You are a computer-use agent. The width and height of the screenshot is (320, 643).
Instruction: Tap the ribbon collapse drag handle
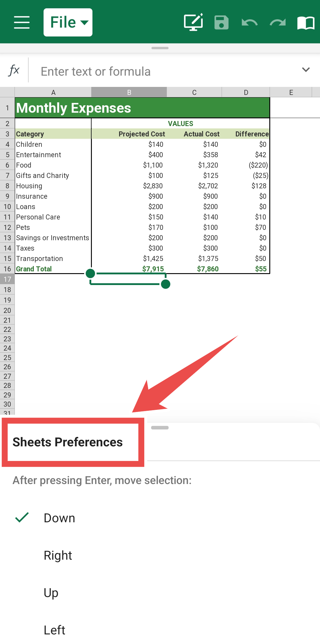coord(160,48)
